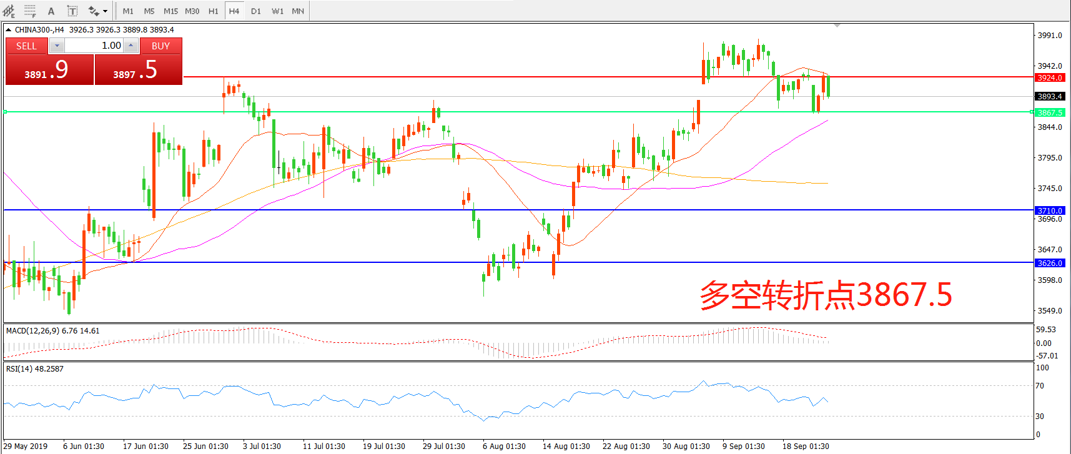Decrease the lot volume with down arrow
The width and height of the screenshot is (1071, 454).
[57, 46]
